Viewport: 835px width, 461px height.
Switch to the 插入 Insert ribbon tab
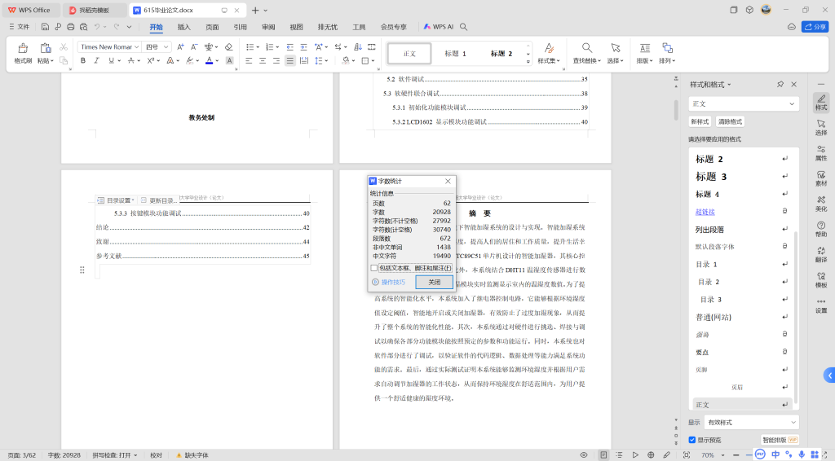(x=183, y=27)
